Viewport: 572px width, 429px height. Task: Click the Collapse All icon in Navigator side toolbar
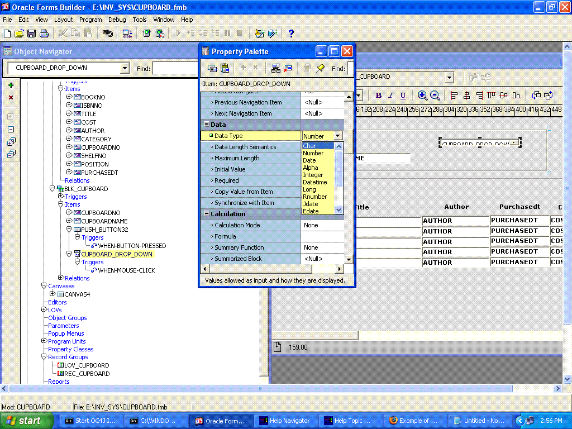click(x=11, y=154)
